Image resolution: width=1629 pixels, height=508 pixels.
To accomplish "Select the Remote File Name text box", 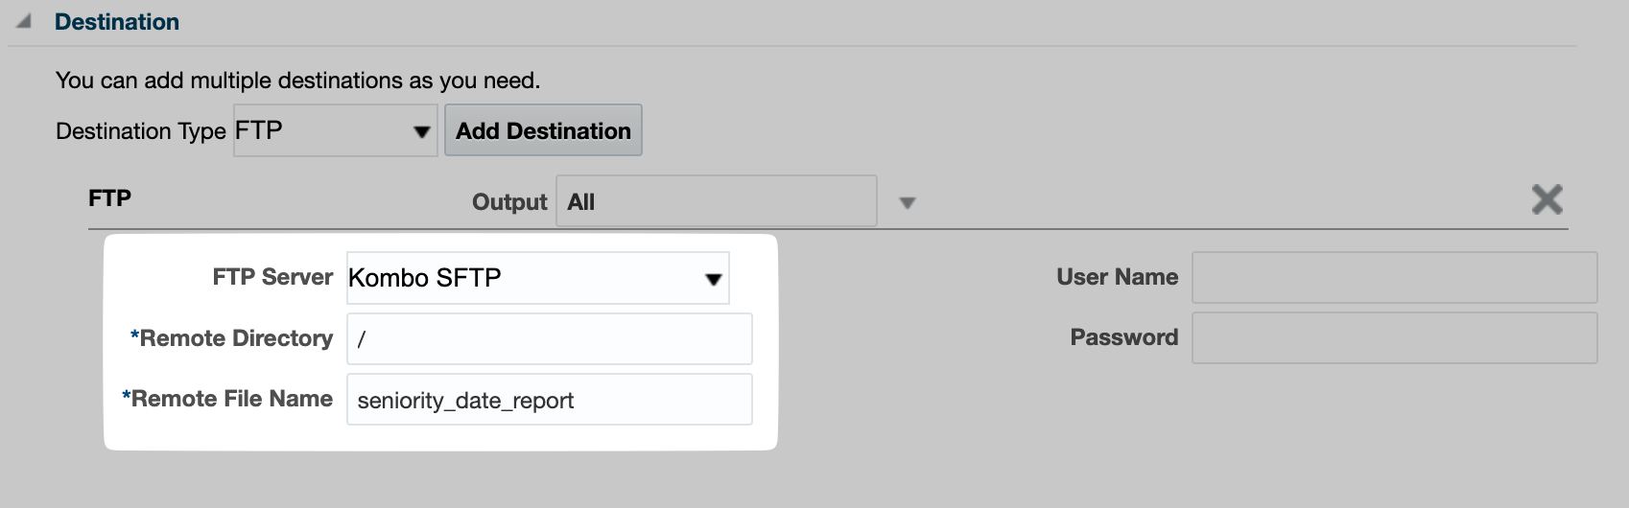I will pyautogui.click(x=550, y=400).
